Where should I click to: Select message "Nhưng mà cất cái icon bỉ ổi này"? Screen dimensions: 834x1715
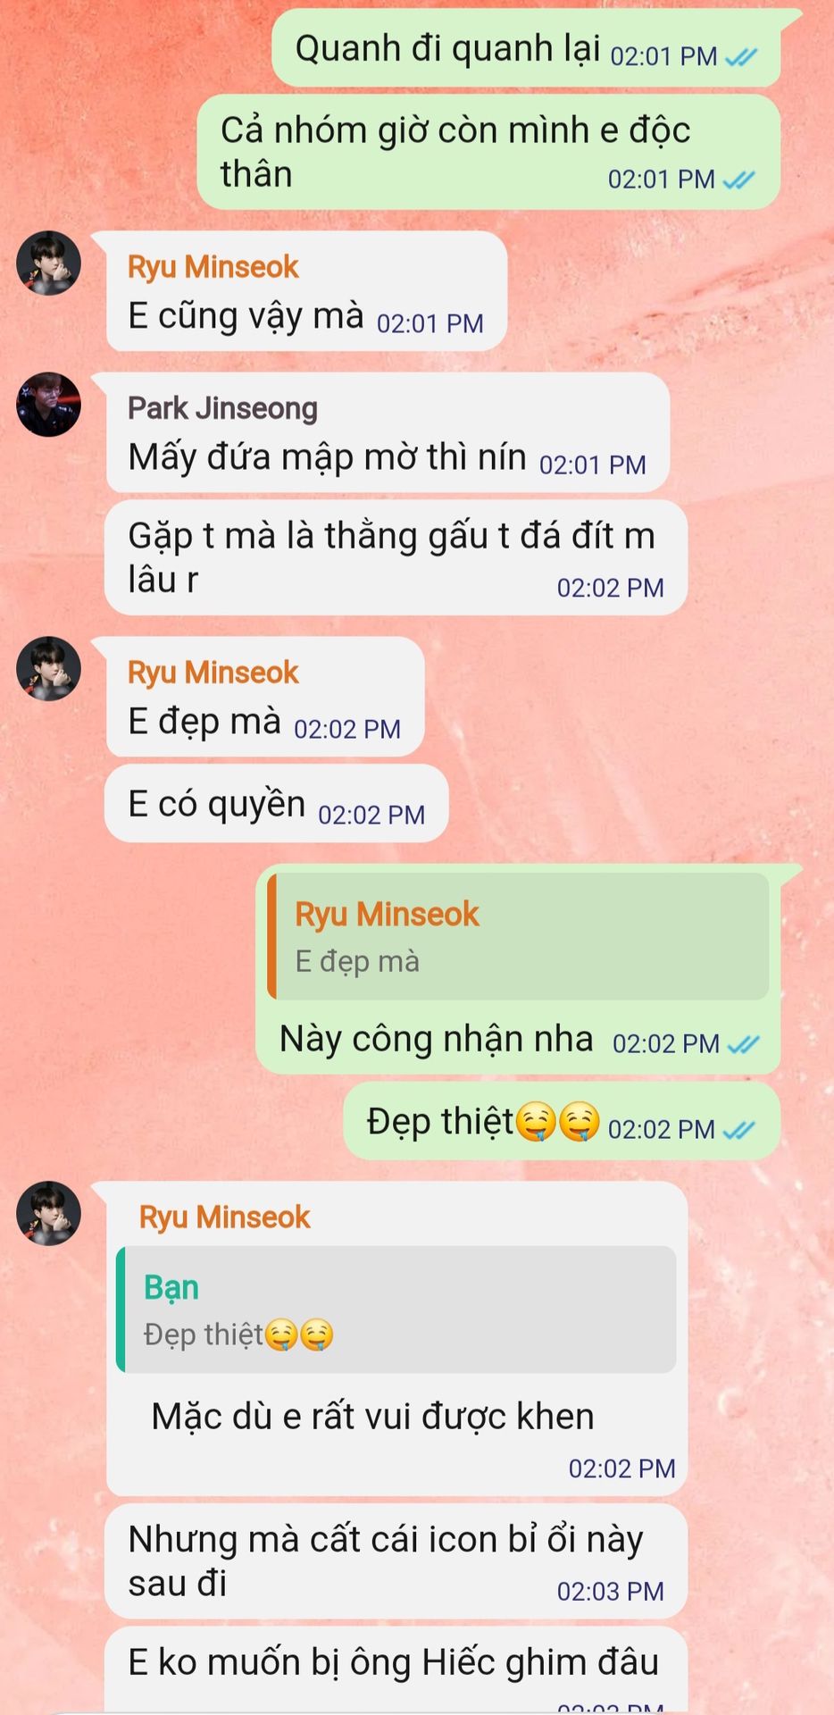tap(396, 1561)
